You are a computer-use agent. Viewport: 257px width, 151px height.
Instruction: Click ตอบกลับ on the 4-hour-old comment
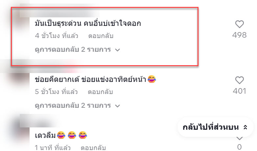pyautogui.click(x=101, y=36)
